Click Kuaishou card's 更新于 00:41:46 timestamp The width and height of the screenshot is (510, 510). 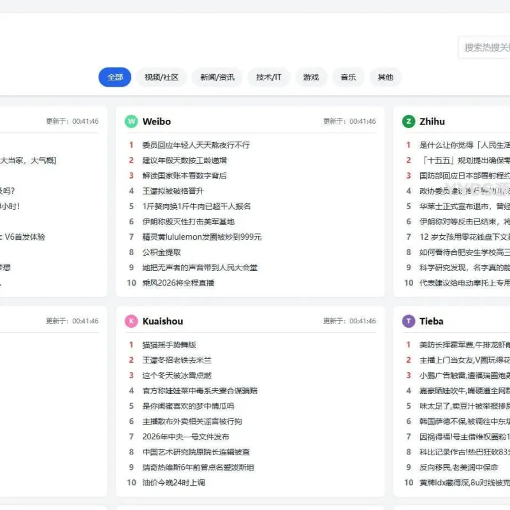point(349,321)
